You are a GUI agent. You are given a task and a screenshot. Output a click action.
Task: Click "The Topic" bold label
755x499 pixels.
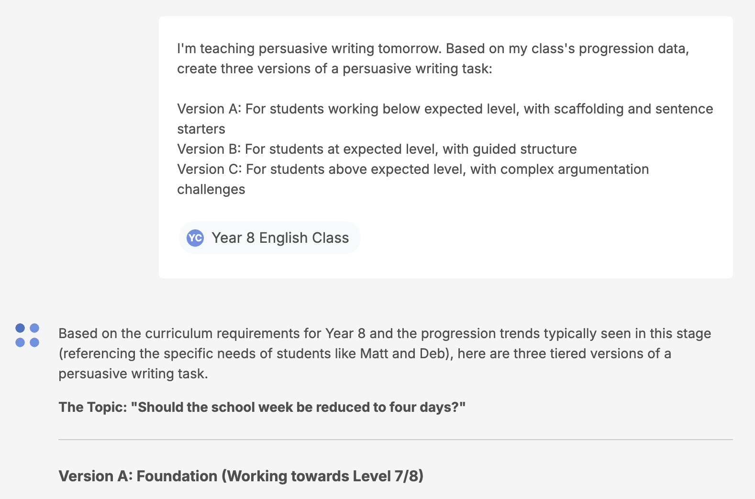coord(92,407)
